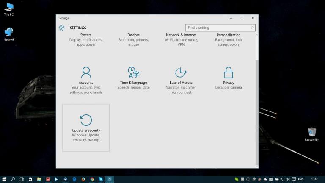Viewport: 325px width, 183px height.
Task: Open the volume control in system tray
Action: (288, 179)
